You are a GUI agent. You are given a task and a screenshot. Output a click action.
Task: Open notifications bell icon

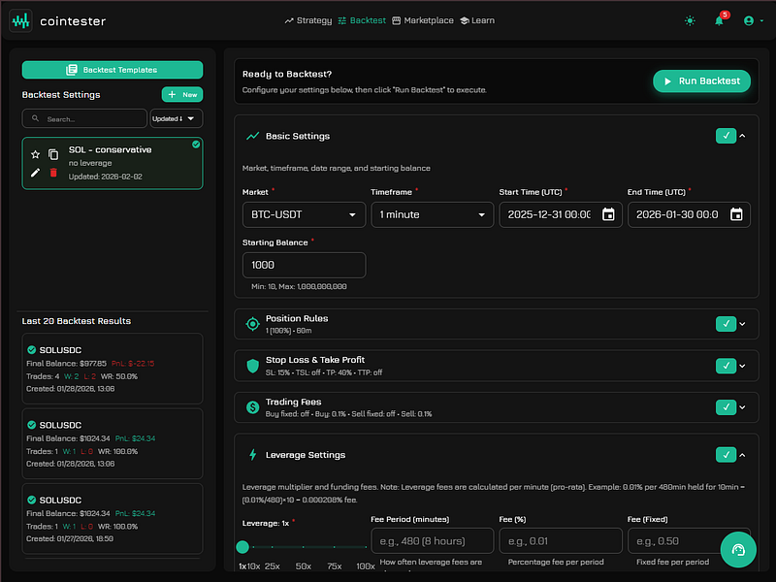pos(719,20)
